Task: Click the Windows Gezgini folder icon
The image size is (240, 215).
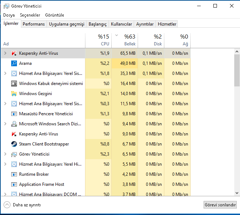Action: point(14,94)
